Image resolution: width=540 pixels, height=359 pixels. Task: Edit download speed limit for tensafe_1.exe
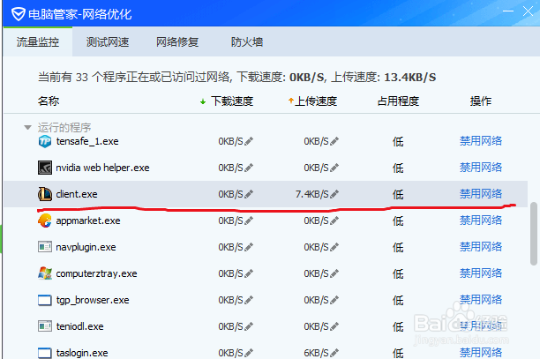pos(249,141)
